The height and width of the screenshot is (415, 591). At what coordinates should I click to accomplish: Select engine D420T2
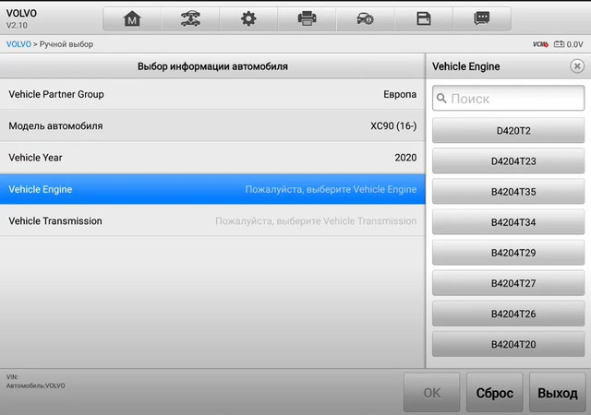508,131
